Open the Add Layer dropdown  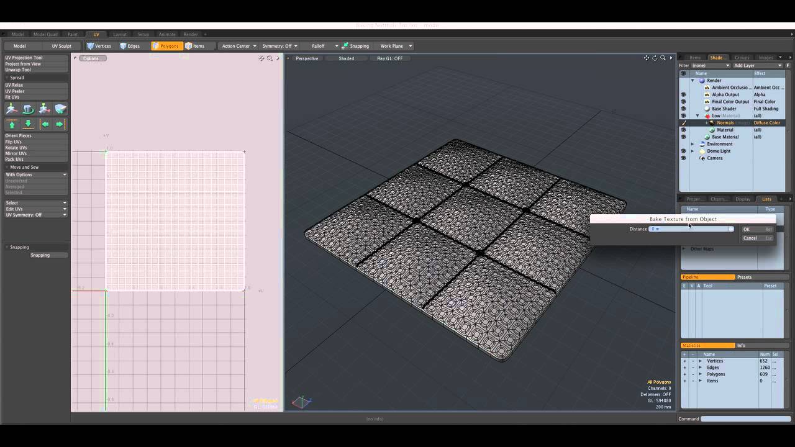[758, 65]
